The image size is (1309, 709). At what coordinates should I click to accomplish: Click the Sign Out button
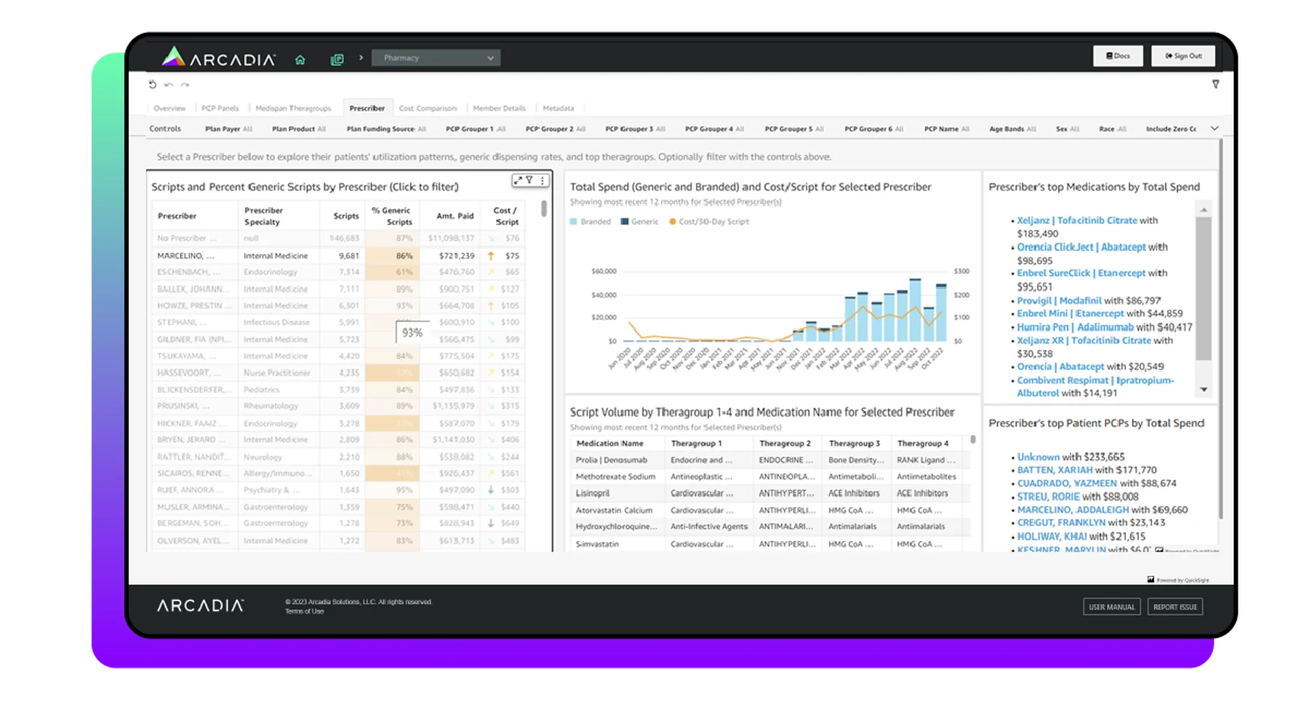pyautogui.click(x=1183, y=56)
